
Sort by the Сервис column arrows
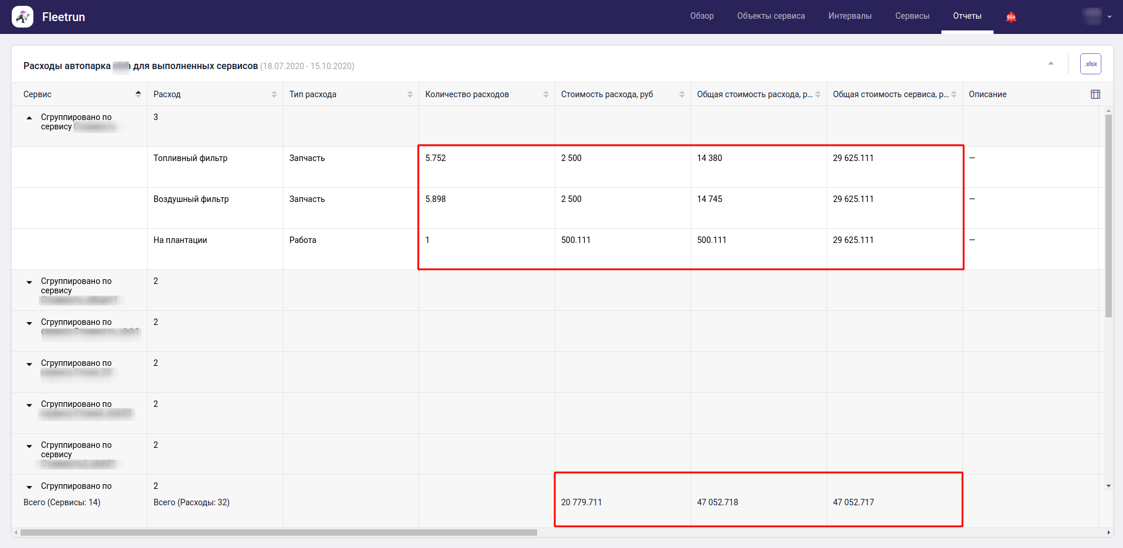138,94
